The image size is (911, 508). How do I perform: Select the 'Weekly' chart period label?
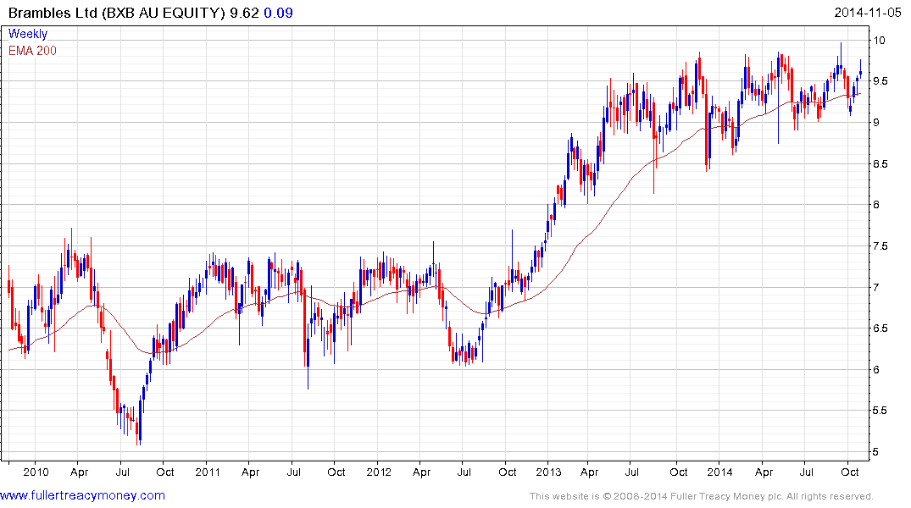(28, 34)
